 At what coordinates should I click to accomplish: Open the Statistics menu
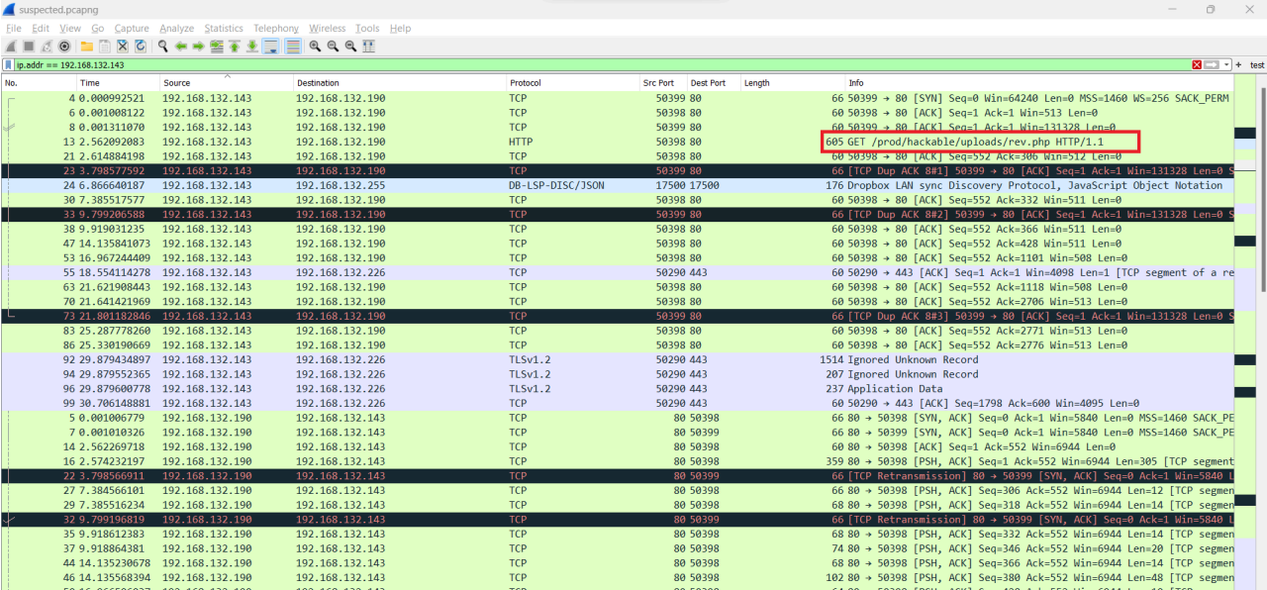[224, 29]
